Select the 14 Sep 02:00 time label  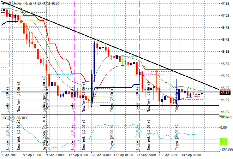pos(192,155)
